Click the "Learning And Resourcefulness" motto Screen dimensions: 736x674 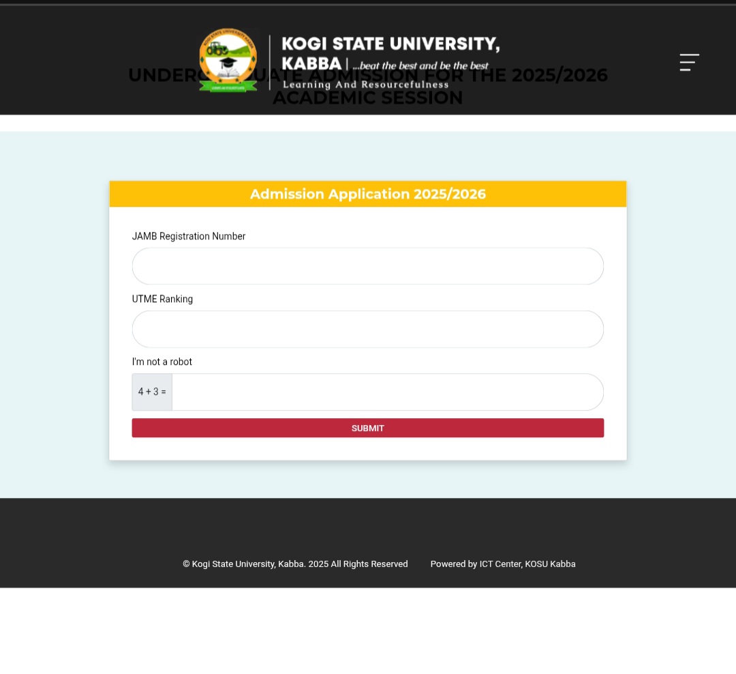click(x=365, y=85)
